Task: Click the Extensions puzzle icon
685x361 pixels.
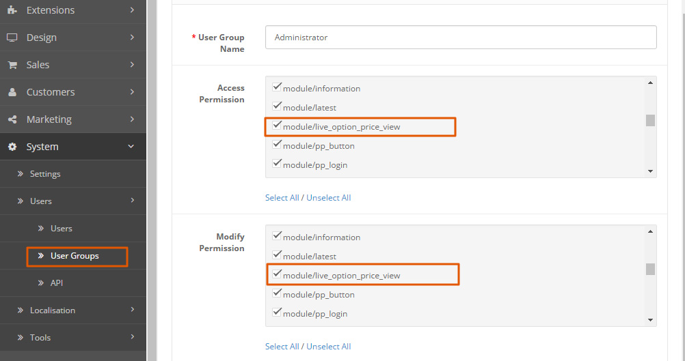Action: tap(12, 10)
